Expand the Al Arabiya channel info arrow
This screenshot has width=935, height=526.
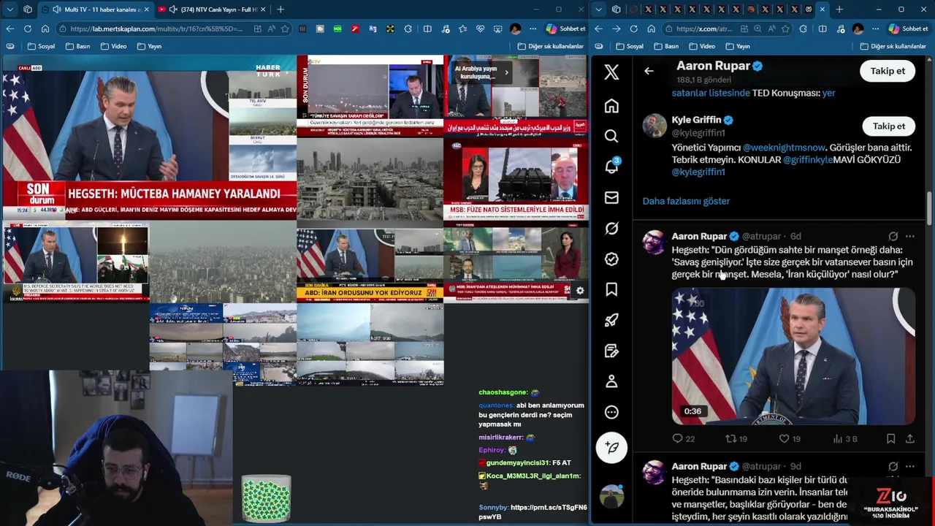505,72
